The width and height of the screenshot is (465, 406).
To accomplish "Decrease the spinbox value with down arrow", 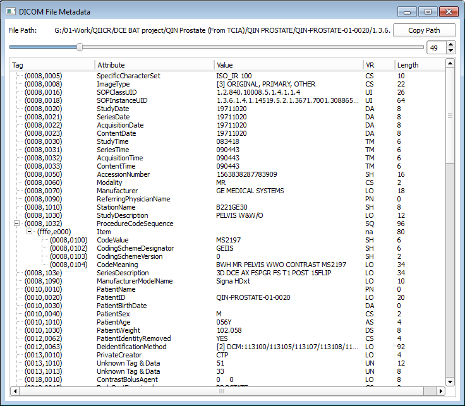I will [450, 51].
